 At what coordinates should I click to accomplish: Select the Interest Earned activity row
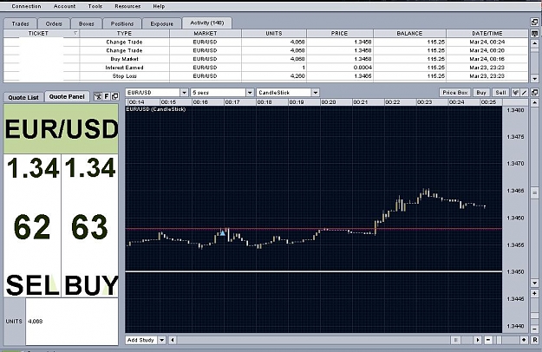tap(266, 68)
